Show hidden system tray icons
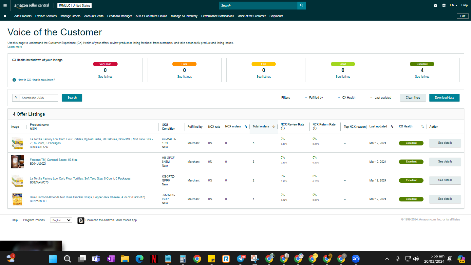The width and height of the screenshot is (471, 265). 387,259
